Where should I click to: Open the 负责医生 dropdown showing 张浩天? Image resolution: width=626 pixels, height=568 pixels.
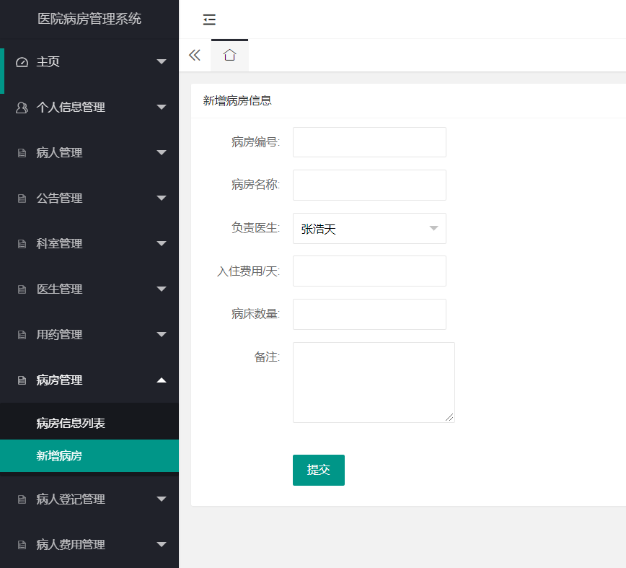[x=369, y=229]
